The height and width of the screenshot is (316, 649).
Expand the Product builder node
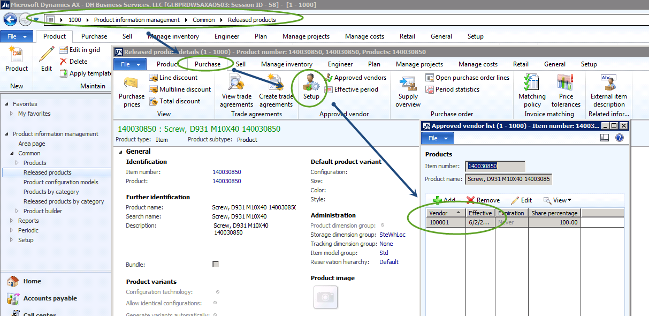[x=17, y=211]
